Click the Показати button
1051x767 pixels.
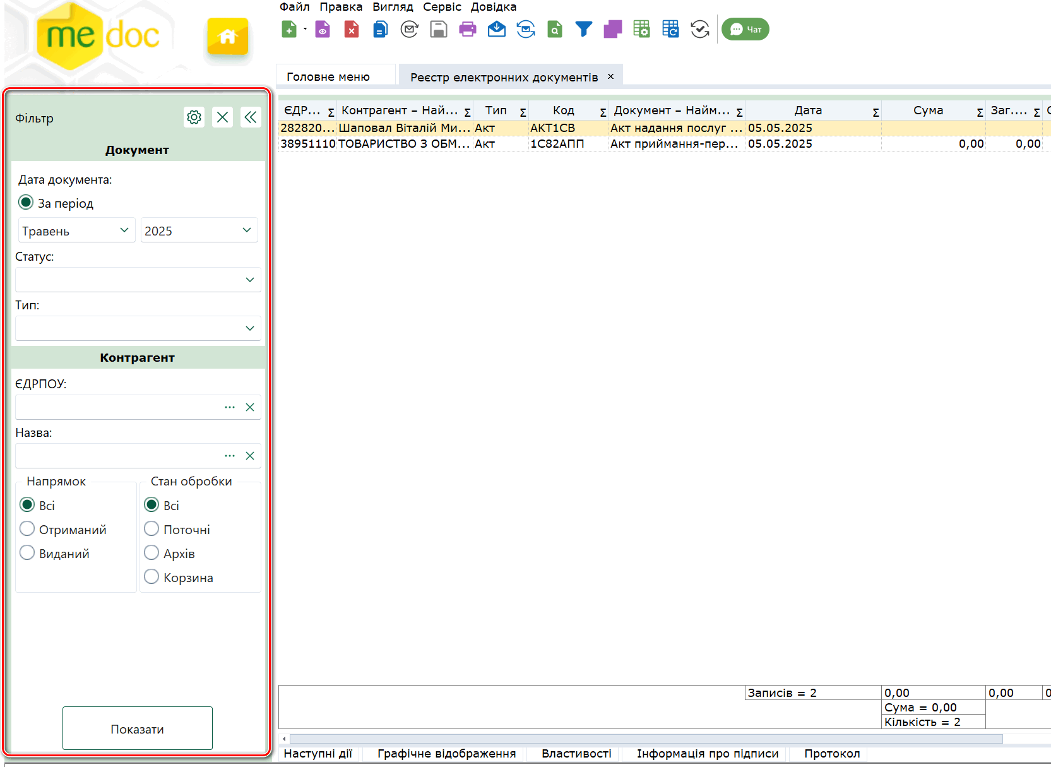138,728
